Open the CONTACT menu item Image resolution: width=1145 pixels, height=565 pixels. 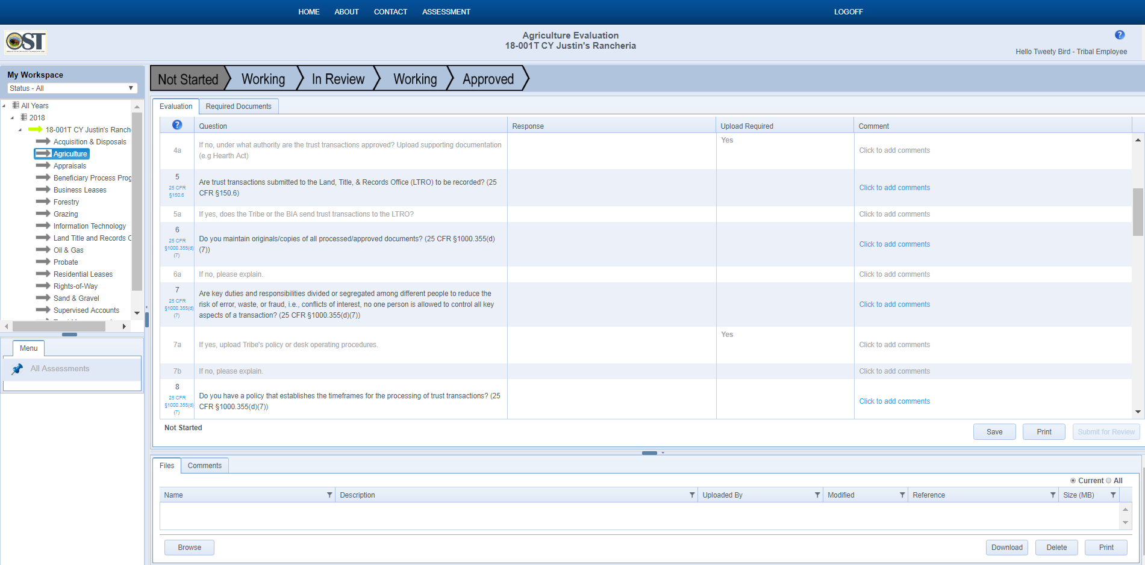pyautogui.click(x=390, y=12)
